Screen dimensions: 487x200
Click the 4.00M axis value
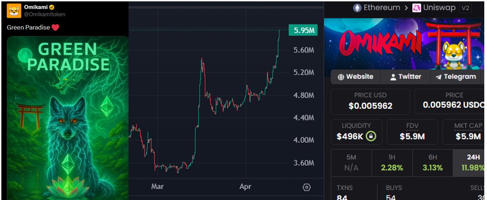(x=304, y=140)
